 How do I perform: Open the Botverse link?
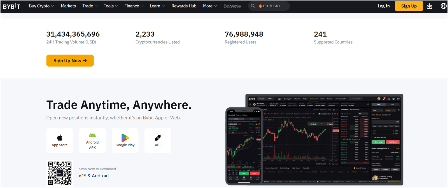pyautogui.click(x=232, y=6)
